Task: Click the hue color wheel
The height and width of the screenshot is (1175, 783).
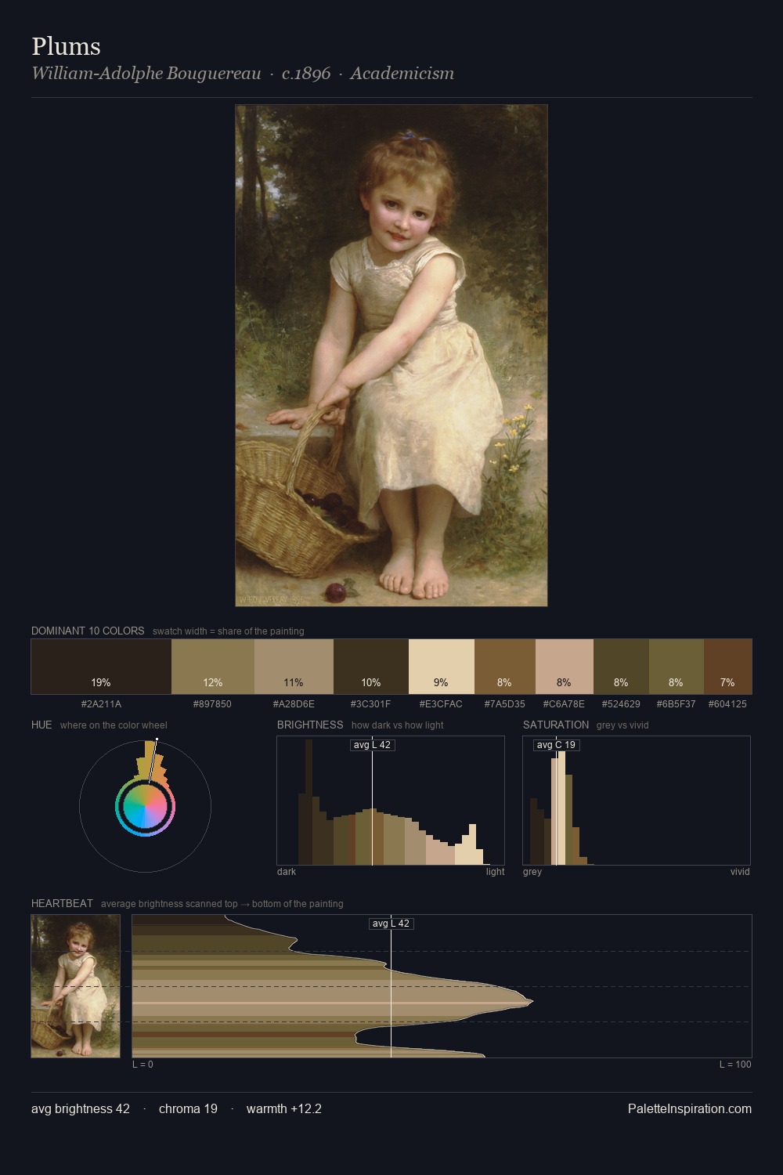Action: tap(145, 806)
